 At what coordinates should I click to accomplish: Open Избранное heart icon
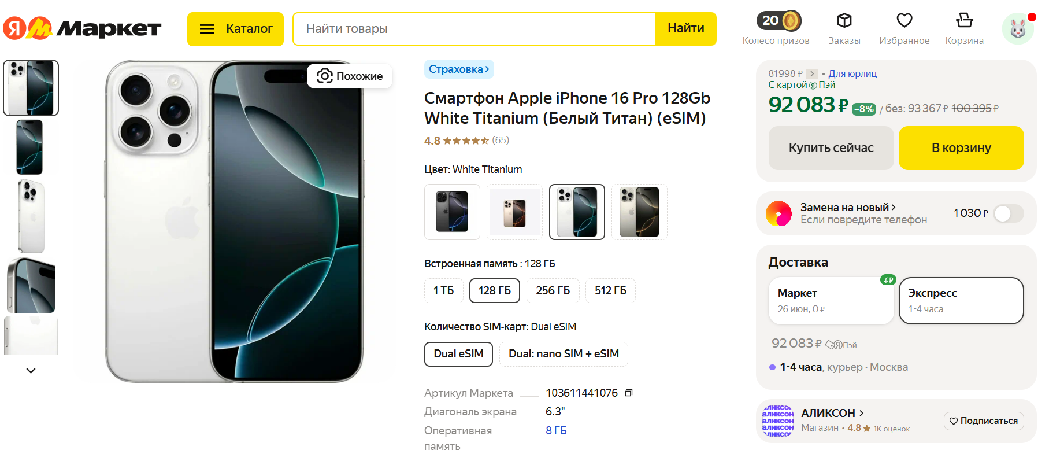(x=904, y=21)
